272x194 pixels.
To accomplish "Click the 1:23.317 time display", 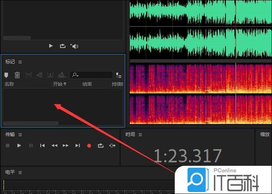I will click(188, 156).
